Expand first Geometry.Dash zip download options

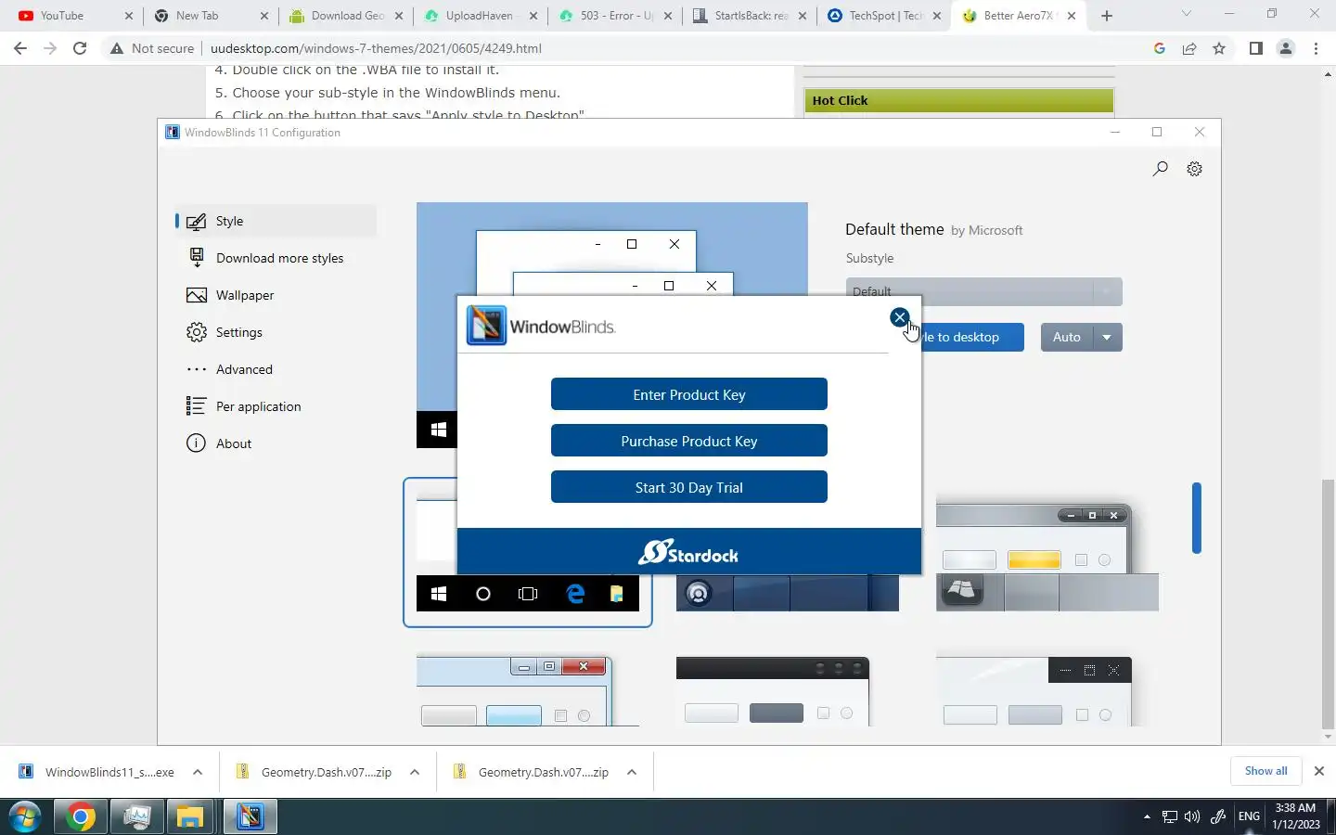tap(415, 772)
